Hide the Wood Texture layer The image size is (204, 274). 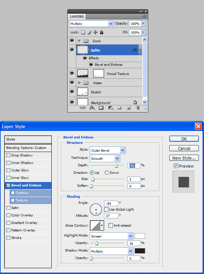tap(72, 73)
